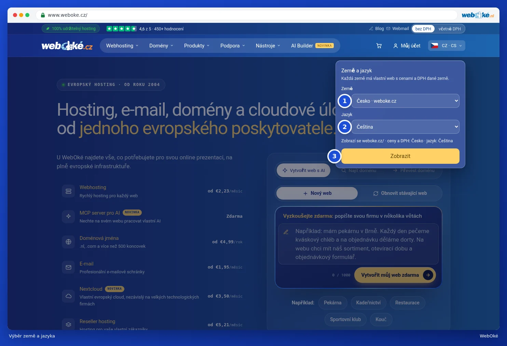Click the Reseller hosting layers icon
This screenshot has width=507, height=346.
(68, 325)
